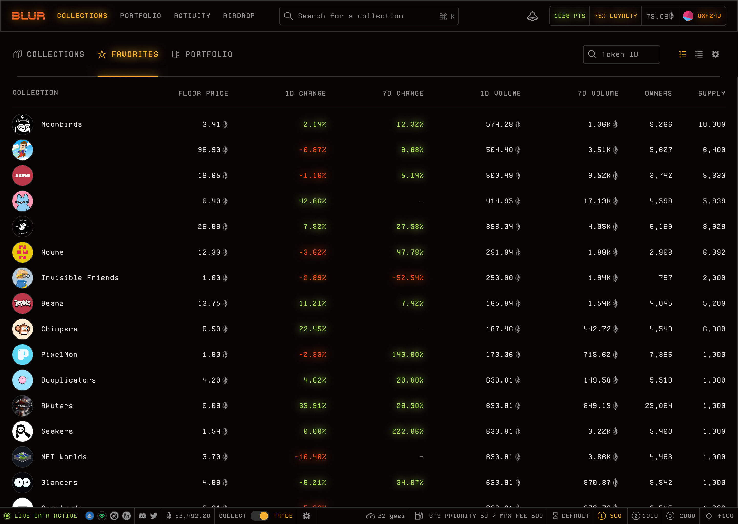Click the BLUR logo

(28, 16)
